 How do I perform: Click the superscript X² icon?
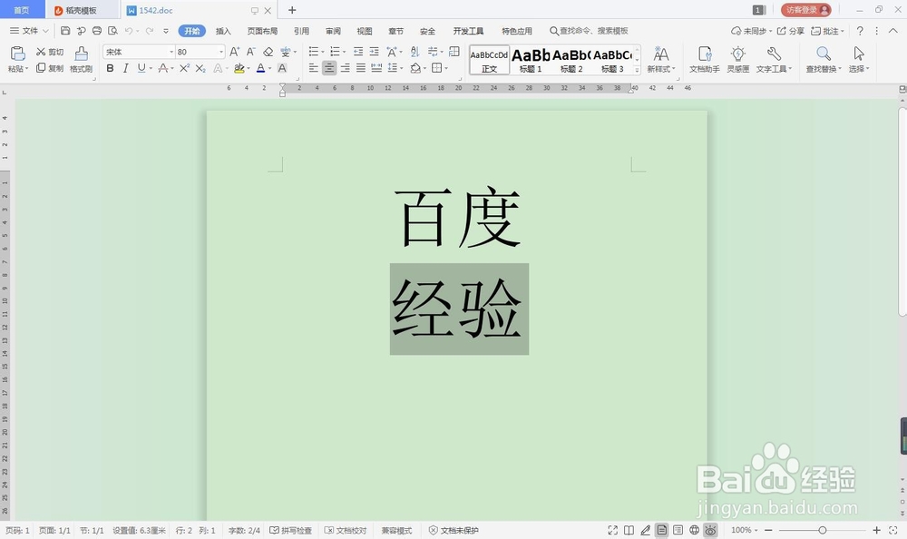184,68
